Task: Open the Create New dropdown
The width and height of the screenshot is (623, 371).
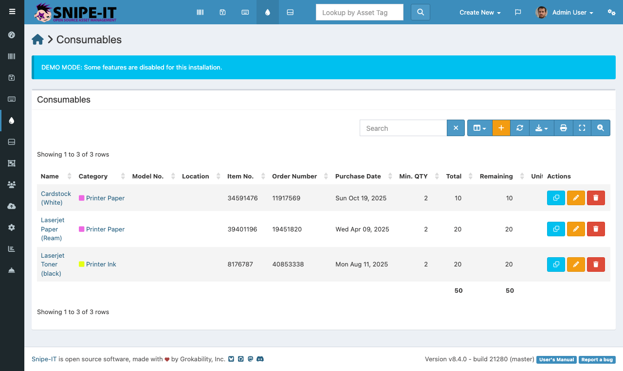Action: (480, 13)
